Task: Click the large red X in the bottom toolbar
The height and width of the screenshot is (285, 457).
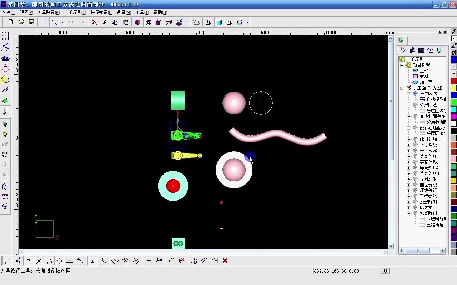Action: tap(225, 261)
